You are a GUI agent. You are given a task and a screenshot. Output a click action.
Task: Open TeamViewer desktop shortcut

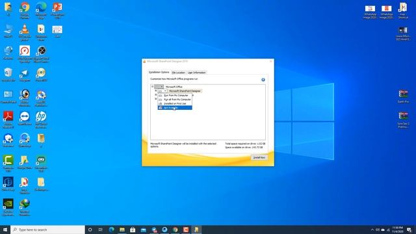point(25,118)
